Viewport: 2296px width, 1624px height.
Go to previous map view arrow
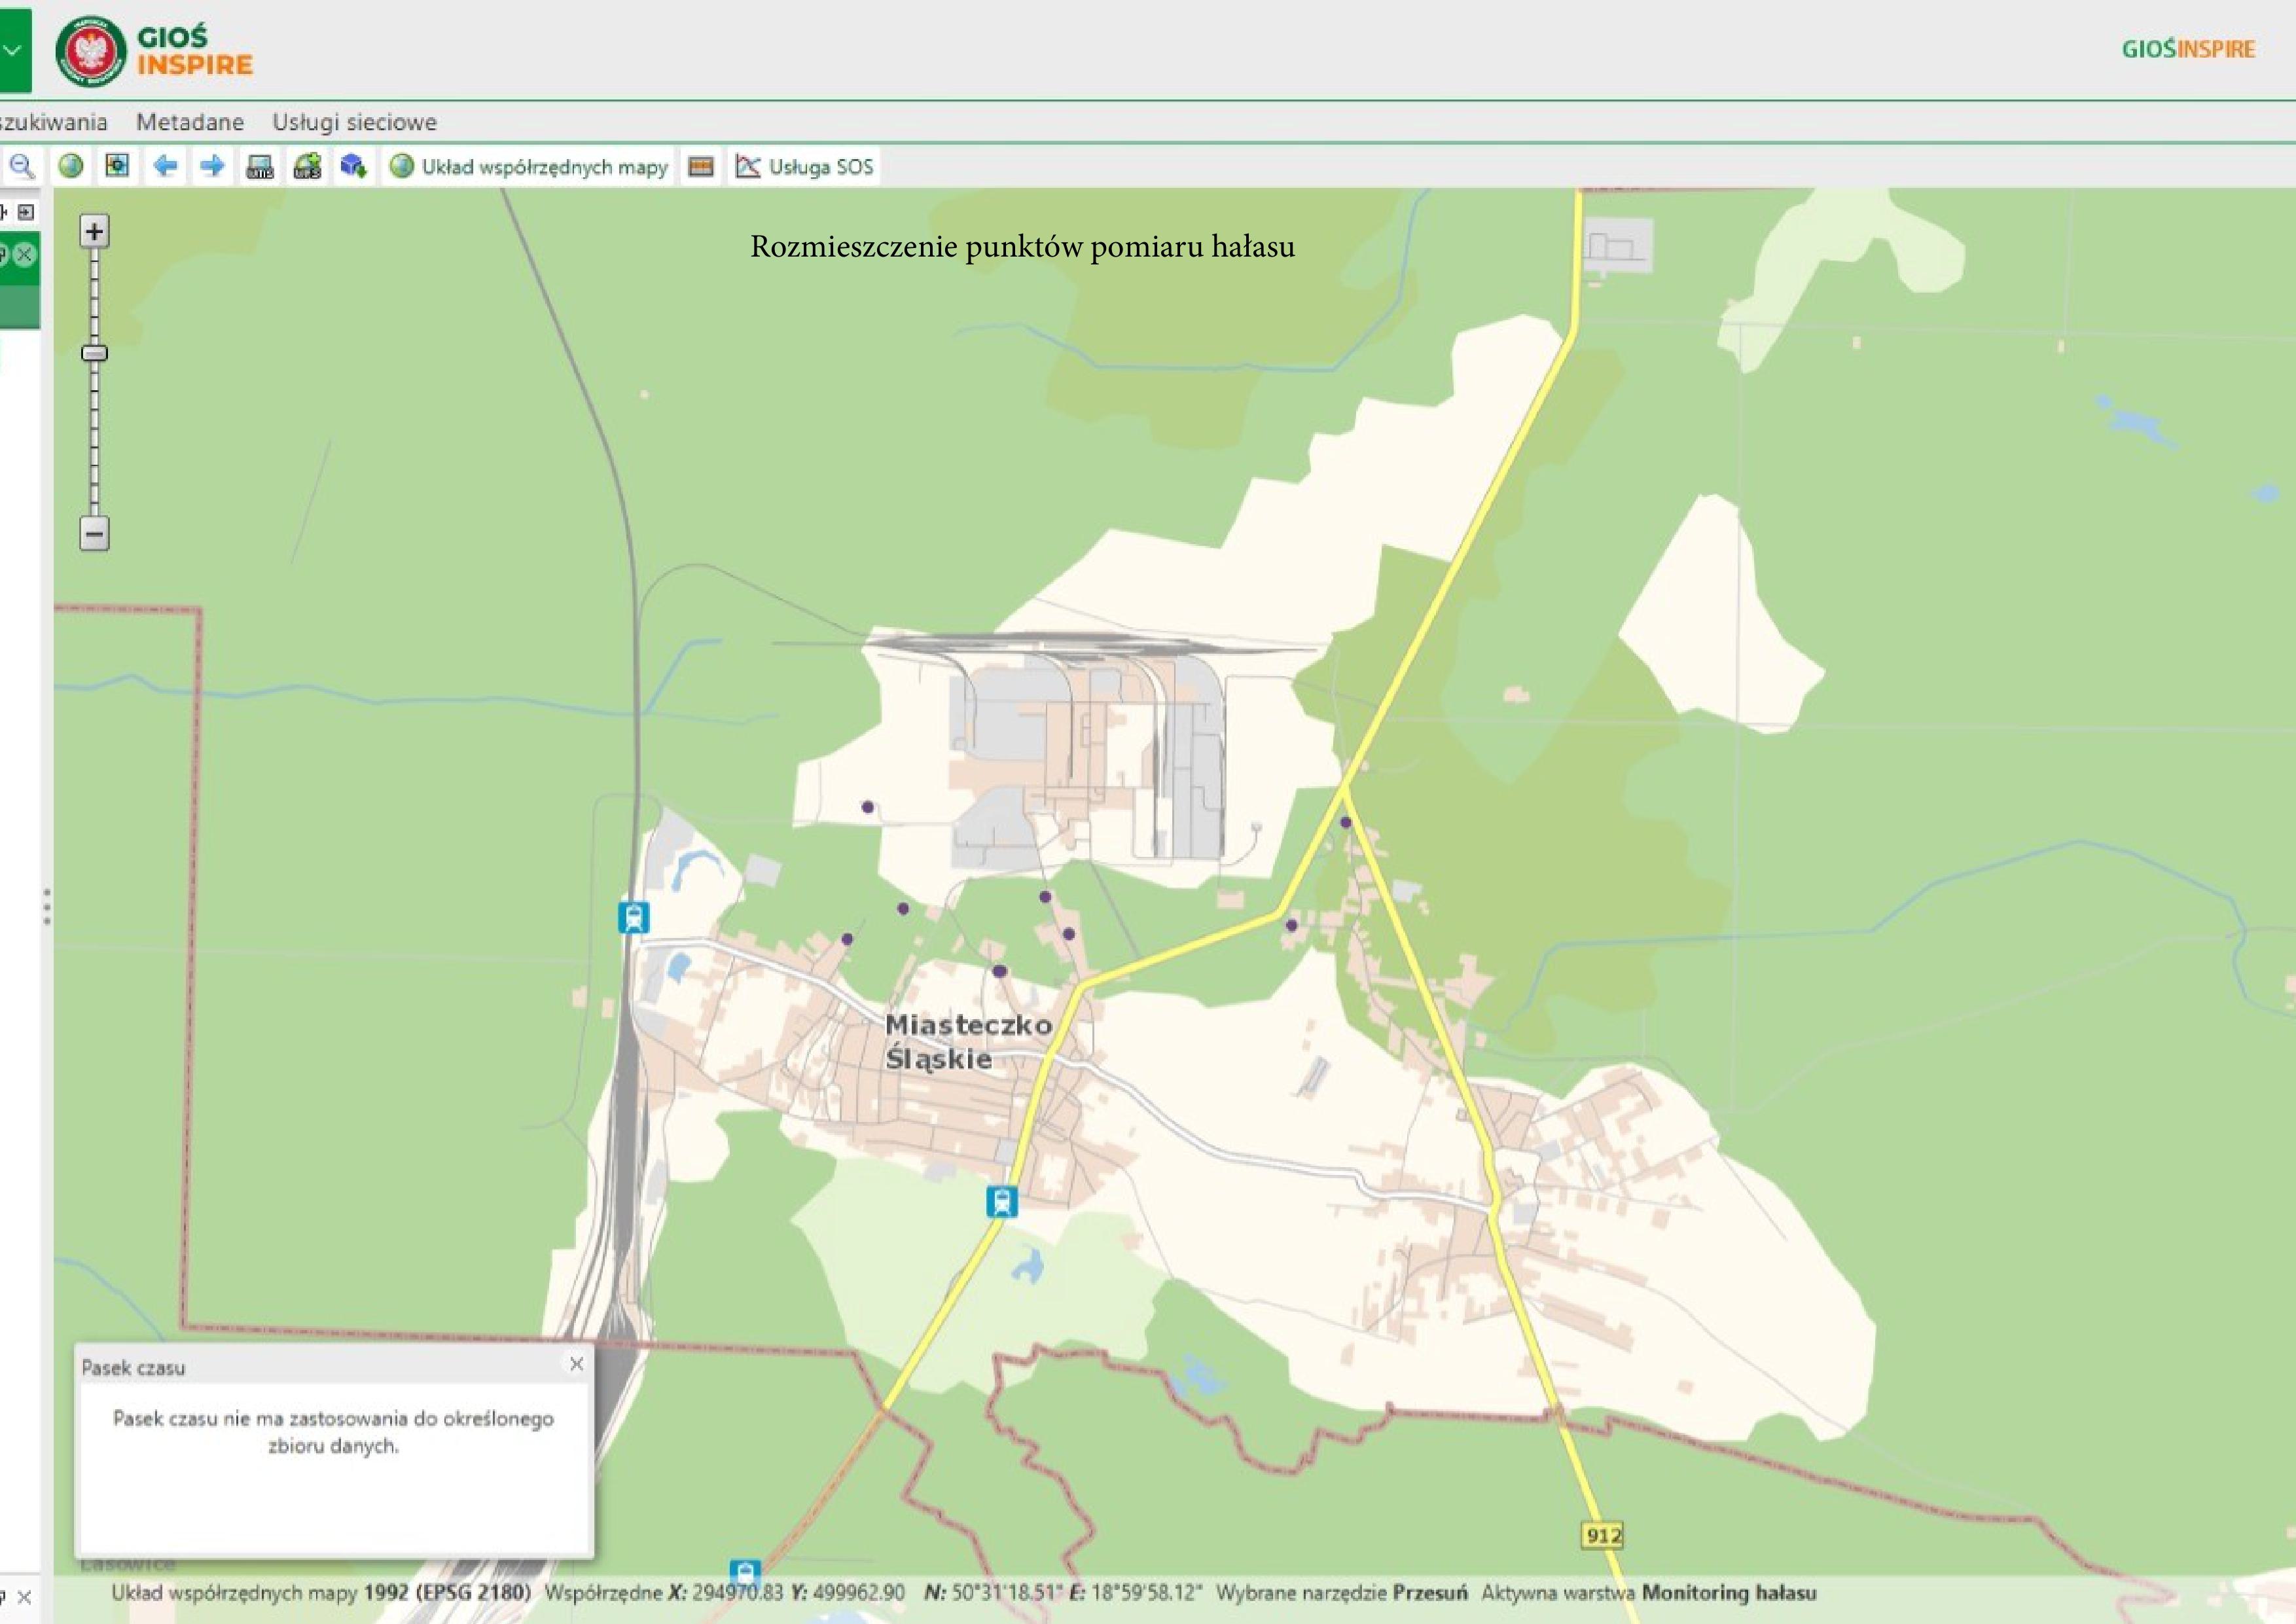(165, 166)
